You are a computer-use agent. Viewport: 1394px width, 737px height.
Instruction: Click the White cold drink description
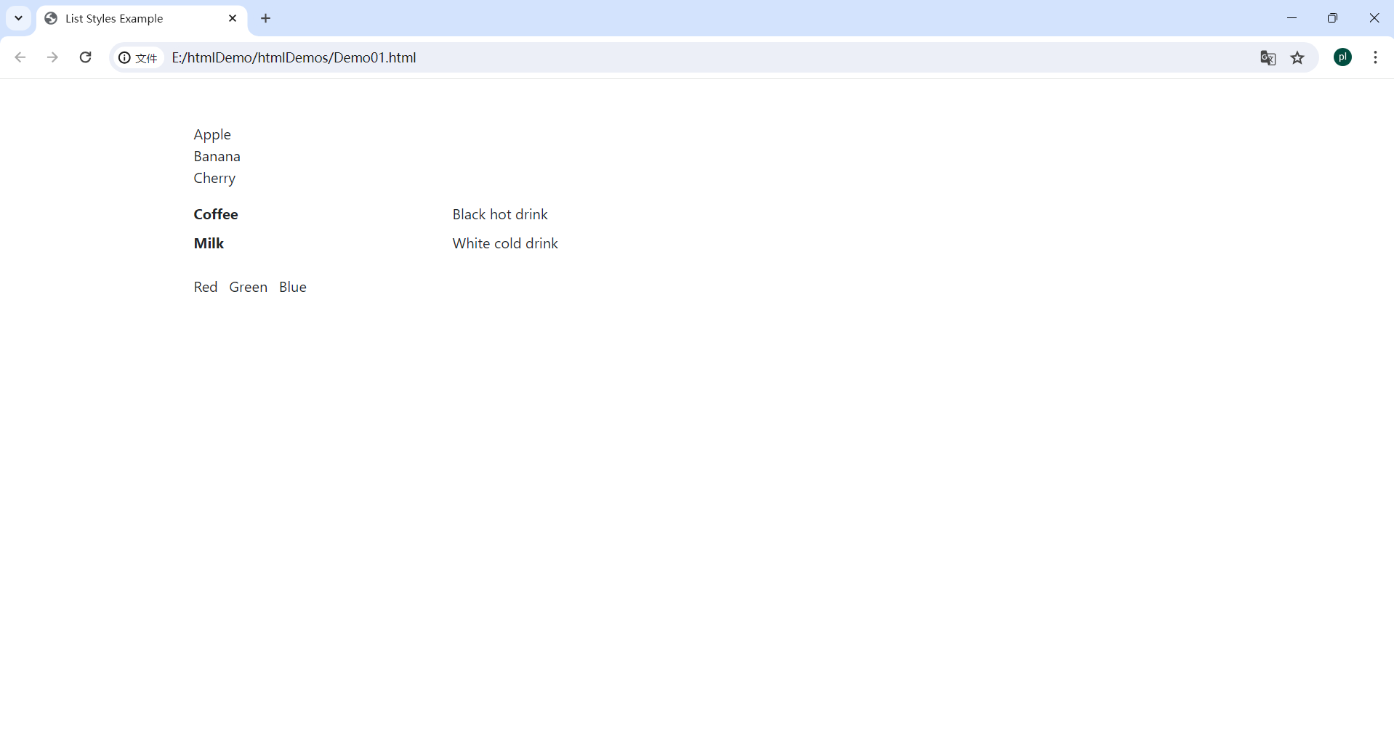505,244
